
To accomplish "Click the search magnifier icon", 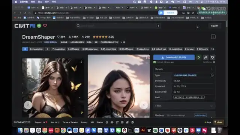I will (x=78, y=26).
